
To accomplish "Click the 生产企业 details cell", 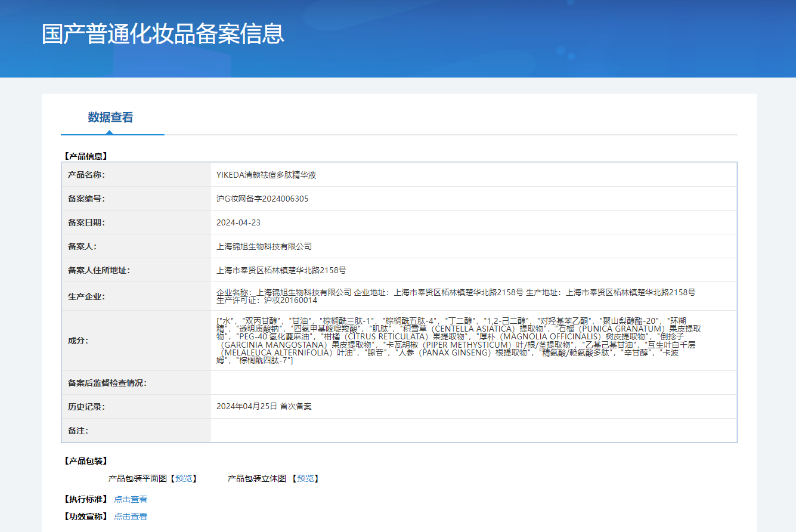I will click(473, 296).
